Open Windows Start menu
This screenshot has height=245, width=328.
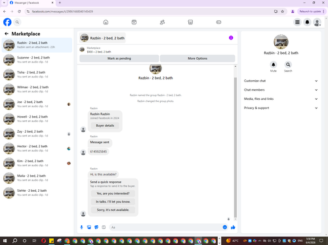[x=5, y=241]
